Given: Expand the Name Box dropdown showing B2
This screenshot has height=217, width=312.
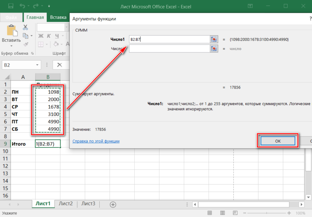Looking at the screenshot, I should point(37,65).
